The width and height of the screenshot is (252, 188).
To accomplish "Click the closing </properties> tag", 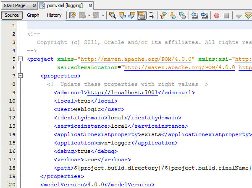I will [x=62, y=176].
